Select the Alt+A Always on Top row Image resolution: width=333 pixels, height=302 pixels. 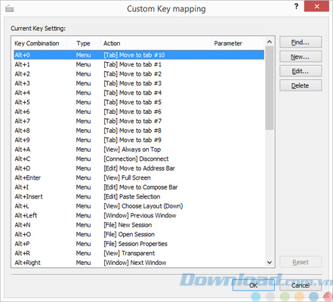pyautogui.click(x=139, y=149)
